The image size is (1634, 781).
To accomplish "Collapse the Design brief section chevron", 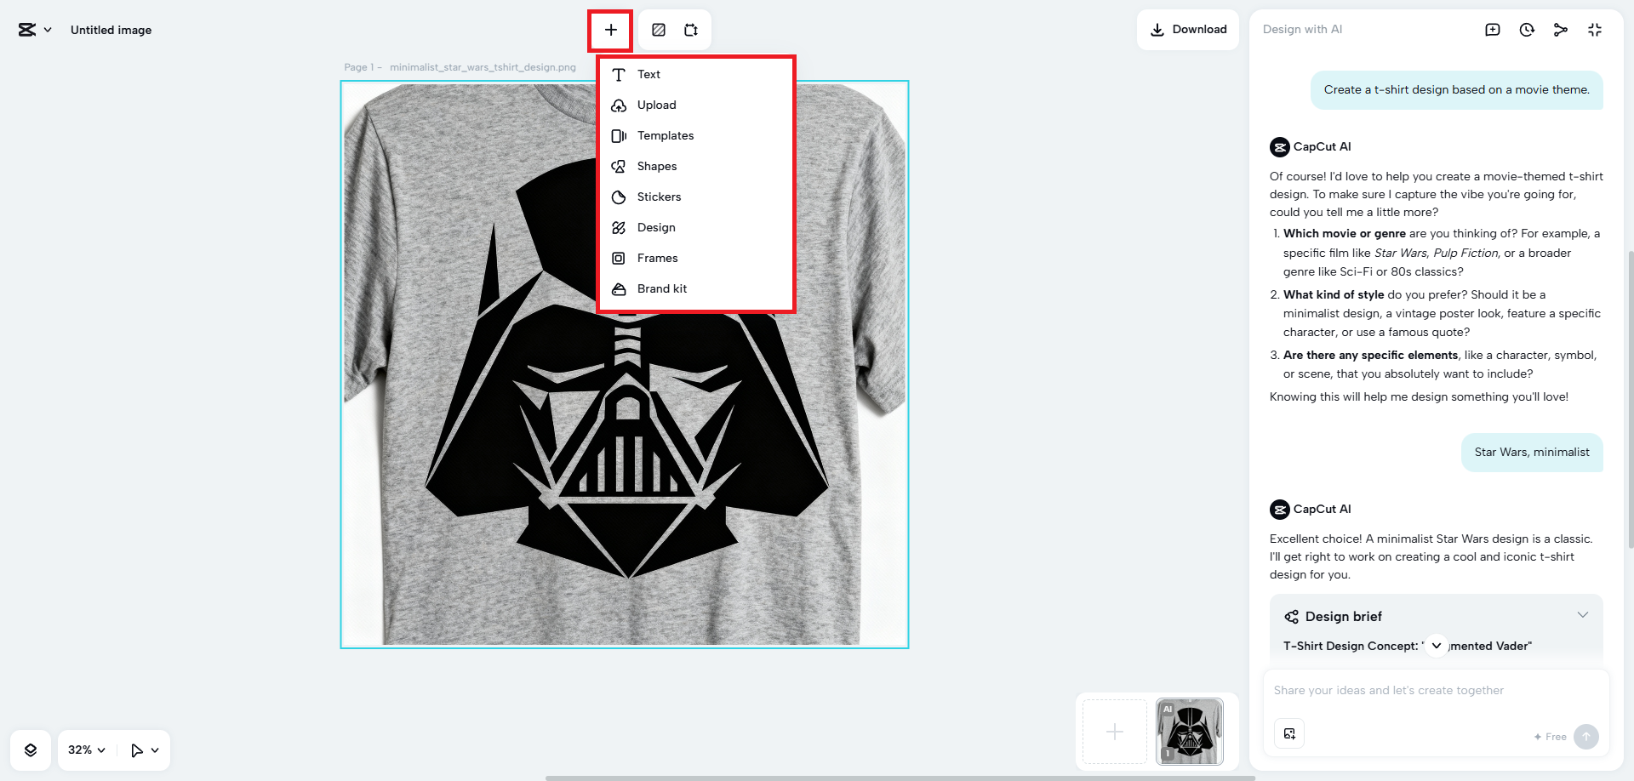I will pyautogui.click(x=1583, y=615).
